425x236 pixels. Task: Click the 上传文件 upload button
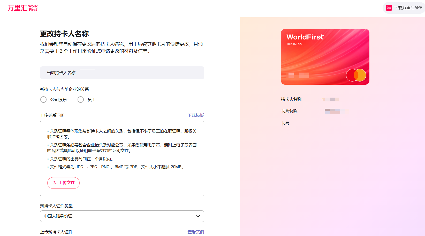click(63, 183)
